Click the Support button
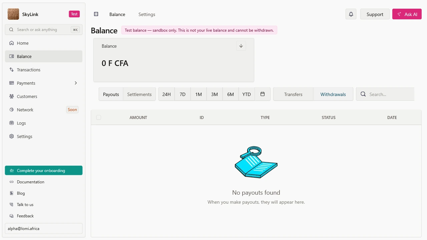The image size is (427, 240). 375,14
